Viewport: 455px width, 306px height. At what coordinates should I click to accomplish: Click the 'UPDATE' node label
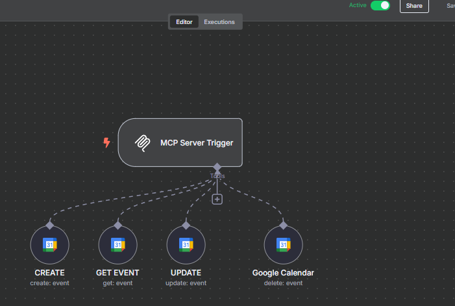[x=186, y=273]
